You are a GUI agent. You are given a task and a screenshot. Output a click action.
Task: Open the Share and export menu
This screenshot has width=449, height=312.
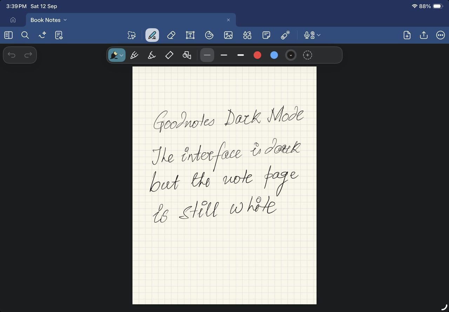424,35
